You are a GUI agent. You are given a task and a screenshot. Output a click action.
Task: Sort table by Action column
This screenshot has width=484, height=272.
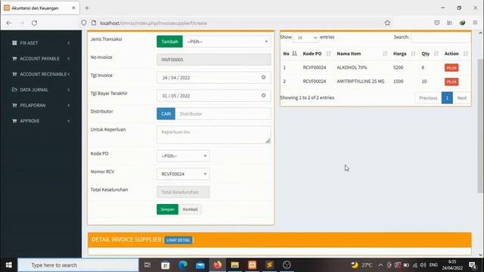(x=456, y=54)
